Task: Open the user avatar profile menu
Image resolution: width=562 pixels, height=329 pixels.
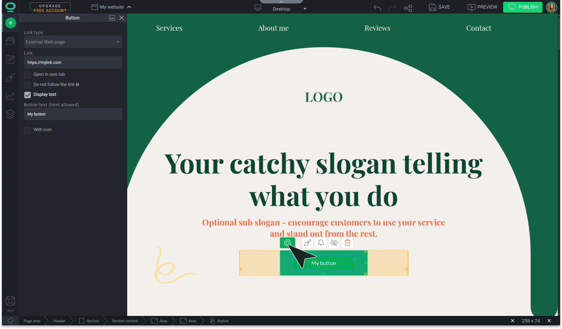Action: click(551, 7)
